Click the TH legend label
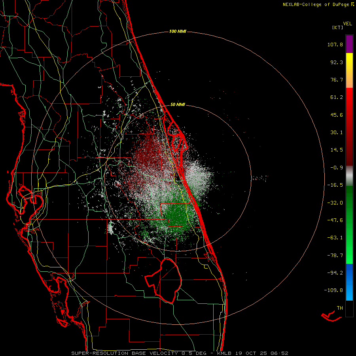 point(340,308)
